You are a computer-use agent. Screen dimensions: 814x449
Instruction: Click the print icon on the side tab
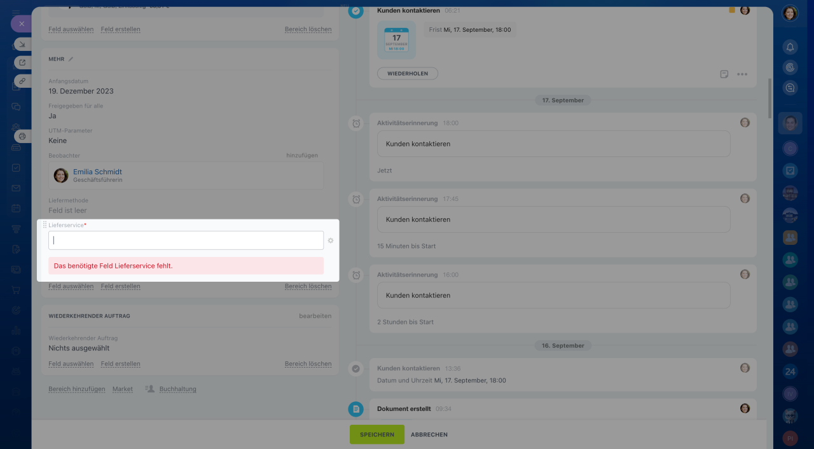[22, 136]
